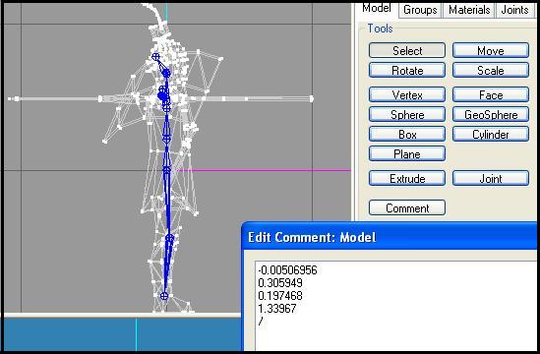Image resolution: width=540 pixels, height=354 pixels.
Task: Click the Box primitive button
Action: pyautogui.click(x=407, y=134)
